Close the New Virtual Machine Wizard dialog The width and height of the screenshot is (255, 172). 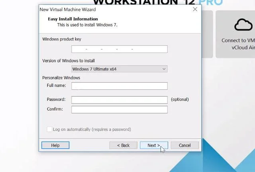click(195, 9)
